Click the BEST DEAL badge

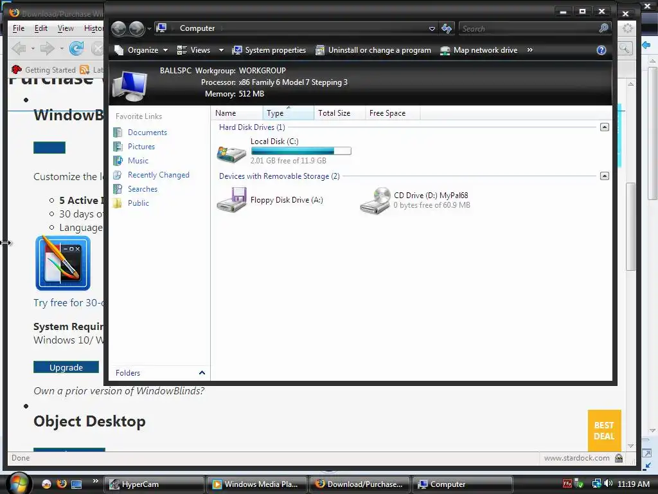[x=604, y=430]
